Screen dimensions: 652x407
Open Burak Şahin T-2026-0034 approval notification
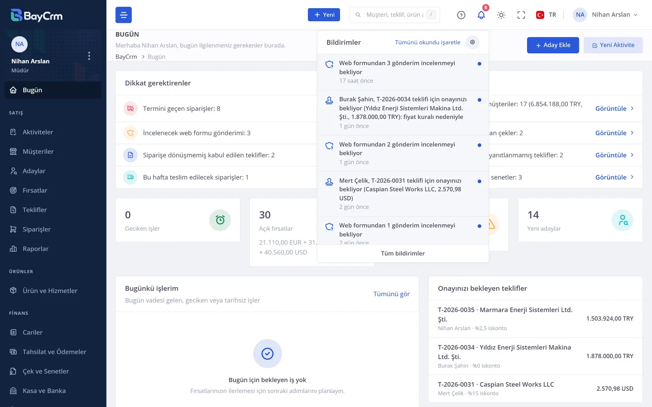403,113
